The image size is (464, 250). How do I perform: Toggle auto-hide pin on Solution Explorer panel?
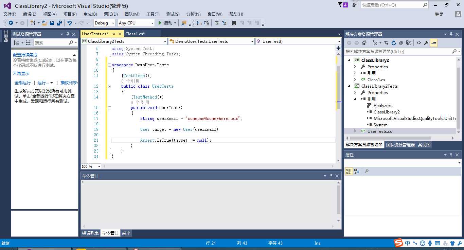coord(451,34)
